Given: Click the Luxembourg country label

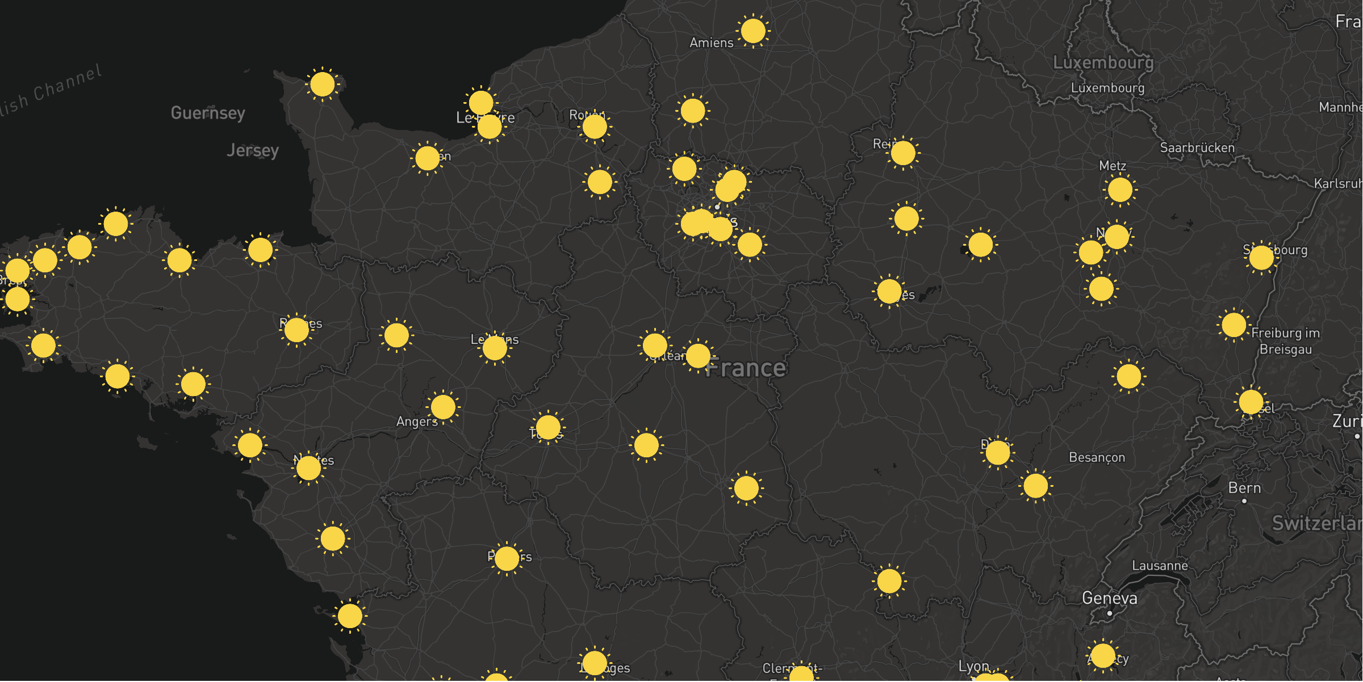Looking at the screenshot, I should pos(1103,62).
